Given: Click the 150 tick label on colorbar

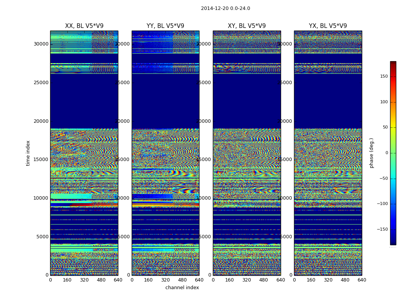Looking at the screenshot, I should [384, 76].
